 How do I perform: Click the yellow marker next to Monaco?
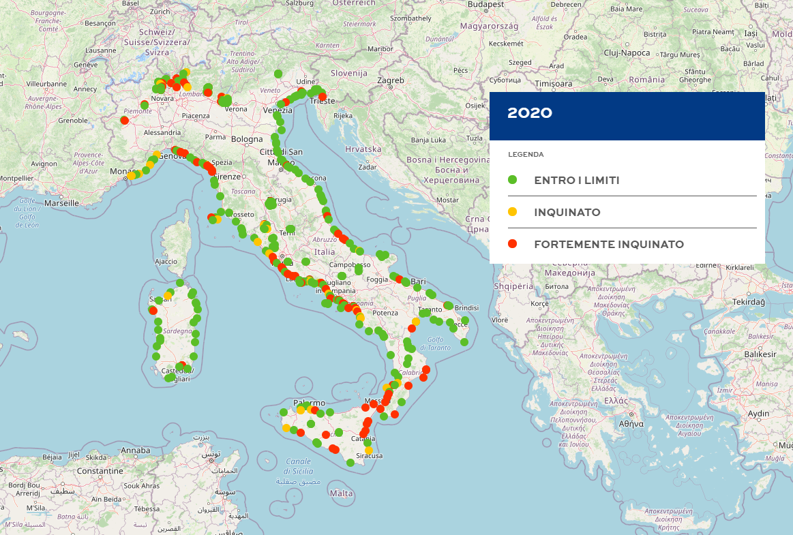point(131,176)
